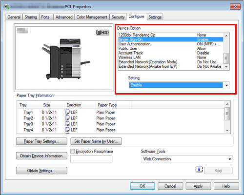Click the Obtain Device Information button
244x195 pixels.
41,156
